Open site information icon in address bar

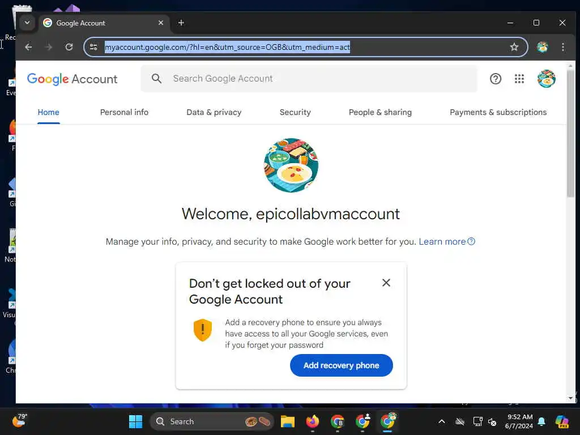pyautogui.click(x=93, y=47)
